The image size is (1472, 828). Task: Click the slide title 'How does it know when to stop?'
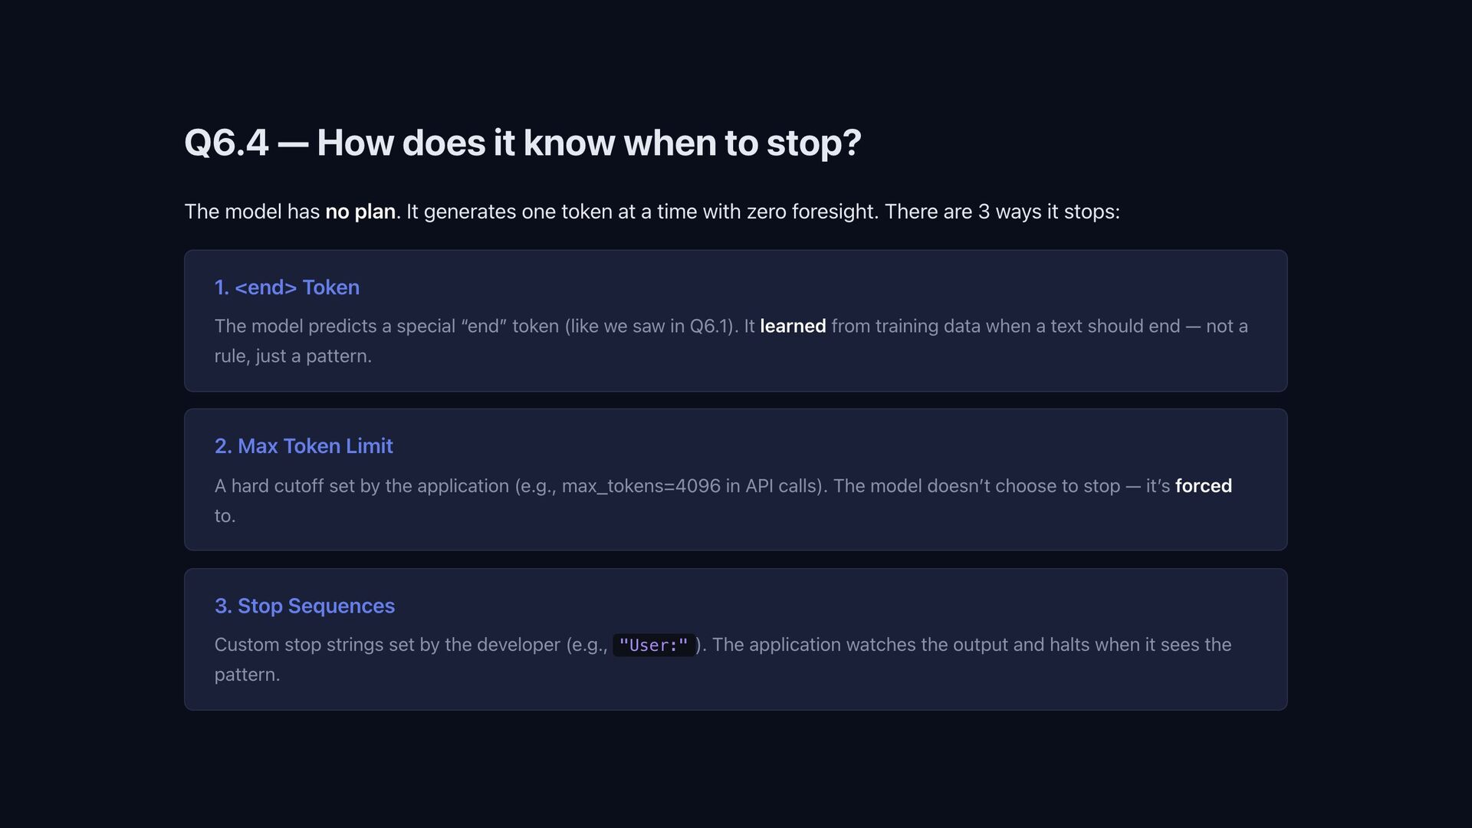click(x=589, y=143)
